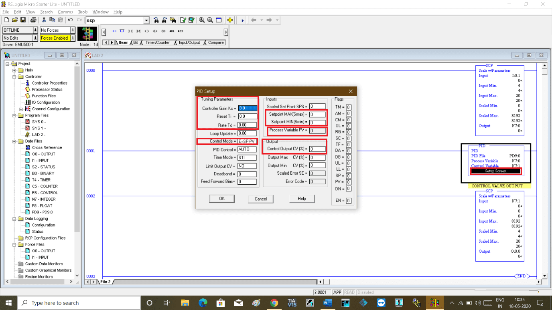Switch to the Input/Output instruction tab
Screen dimensions: 552x310
pyautogui.click(x=189, y=42)
